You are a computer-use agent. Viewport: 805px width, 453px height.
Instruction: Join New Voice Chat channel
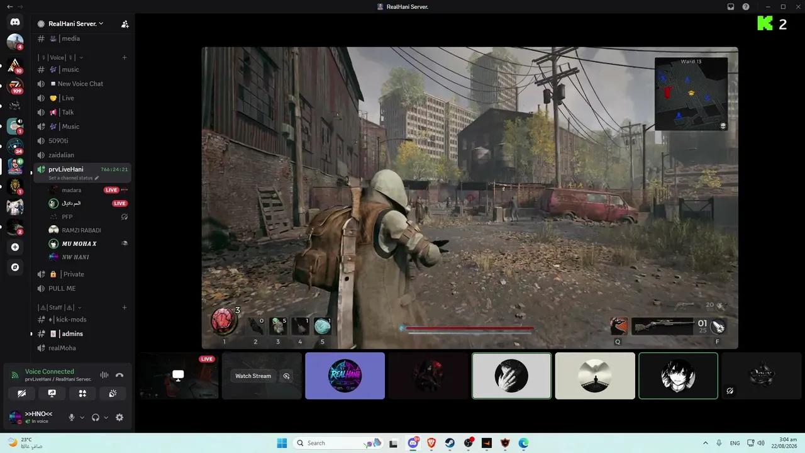coord(82,84)
